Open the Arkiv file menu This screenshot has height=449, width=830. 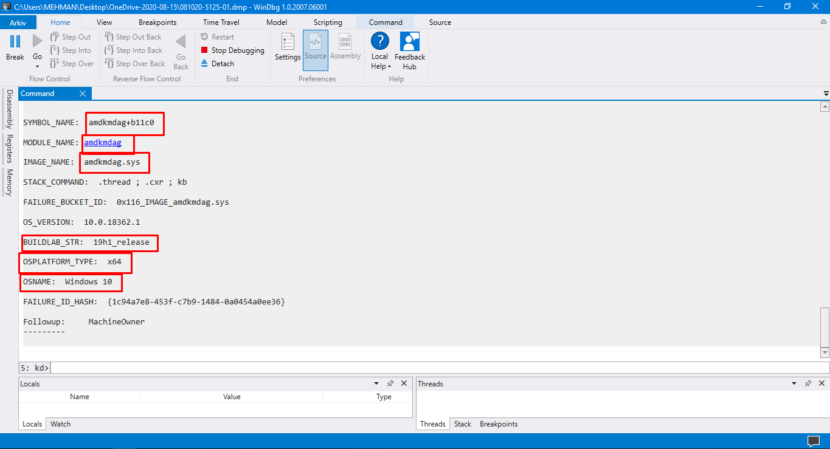click(18, 22)
